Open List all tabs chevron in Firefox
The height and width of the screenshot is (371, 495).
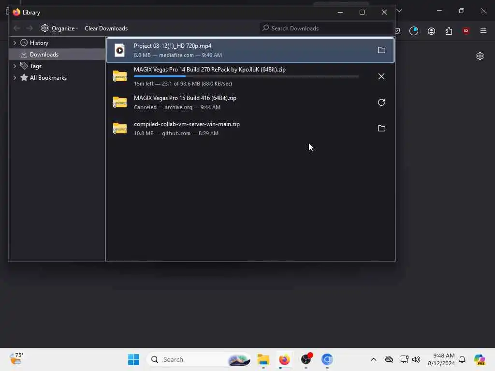click(x=399, y=11)
